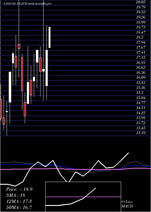Click the small doji candle near 14.51

tap(7, 111)
